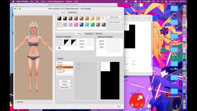The width and height of the screenshot is (197, 111).
Task: Open toolbar dropdown chevron in Preview window
Action: point(145,18)
